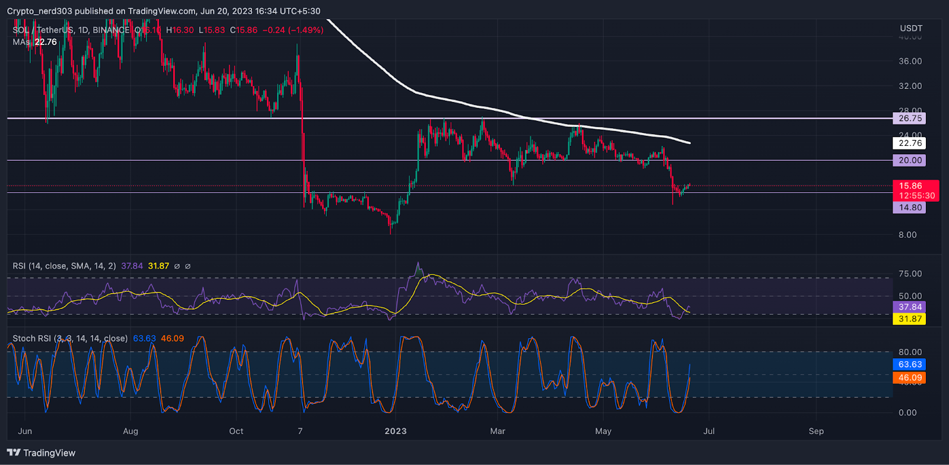Click the 14.80 support level label
The height and width of the screenshot is (465, 949).
(910, 208)
